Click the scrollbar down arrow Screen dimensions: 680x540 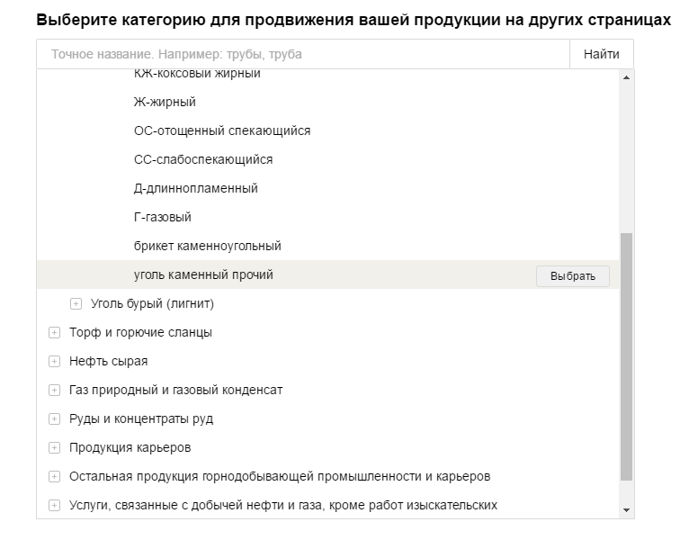(627, 510)
